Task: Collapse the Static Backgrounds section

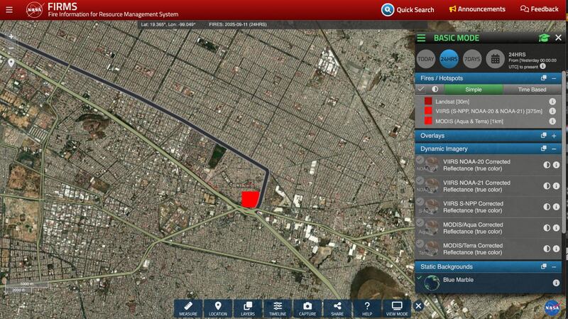Action: [554, 267]
